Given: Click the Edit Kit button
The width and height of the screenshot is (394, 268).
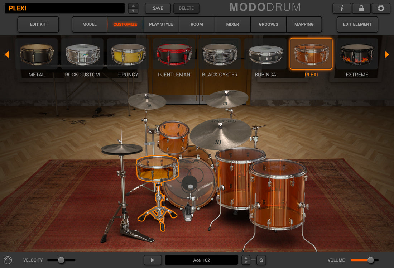Looking at the screenshot, I should click(x=38, y=24).
